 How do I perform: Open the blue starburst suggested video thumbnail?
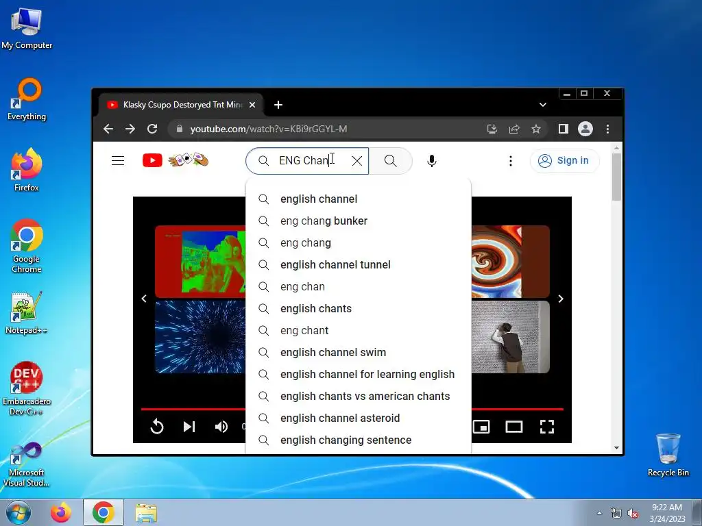[200, 337]
